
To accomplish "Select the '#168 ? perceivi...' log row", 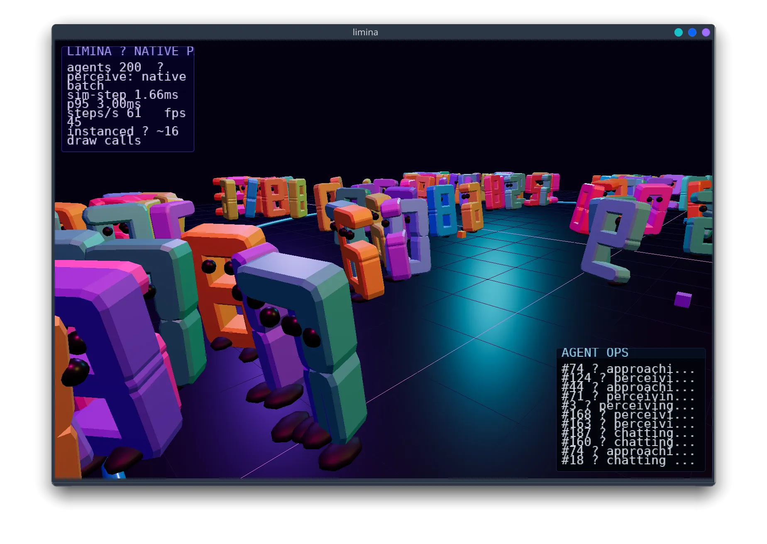I will coord(628,415).
